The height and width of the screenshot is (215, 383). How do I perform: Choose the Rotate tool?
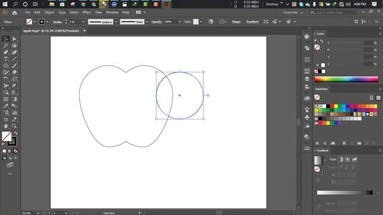coord(6,79)
